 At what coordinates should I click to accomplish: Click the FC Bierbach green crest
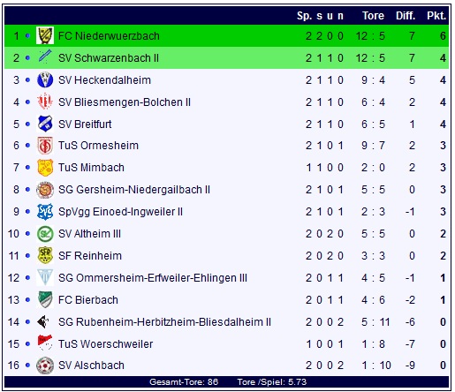tap(45, 300)
